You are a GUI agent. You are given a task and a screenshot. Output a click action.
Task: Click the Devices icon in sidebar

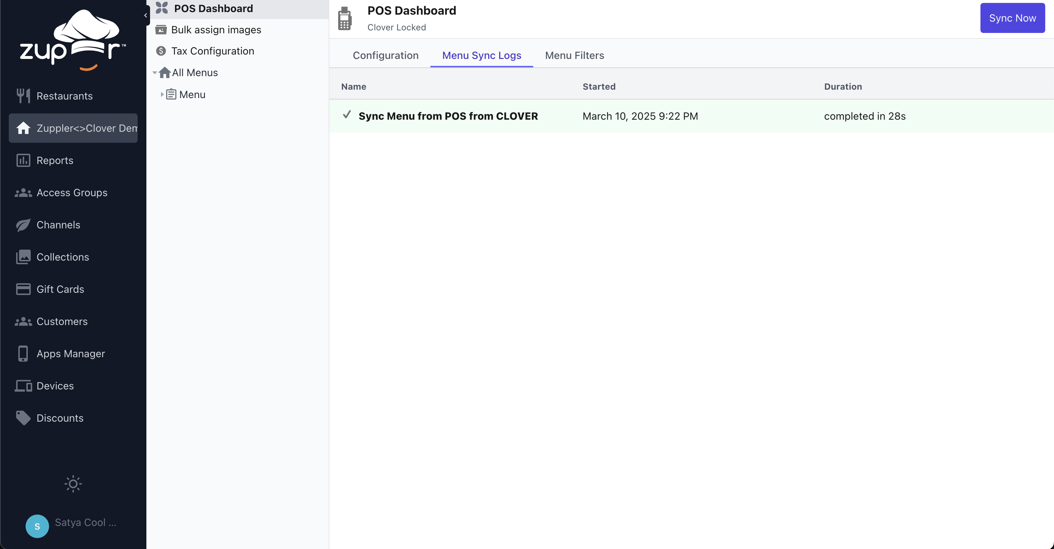(x=23, y=386)
